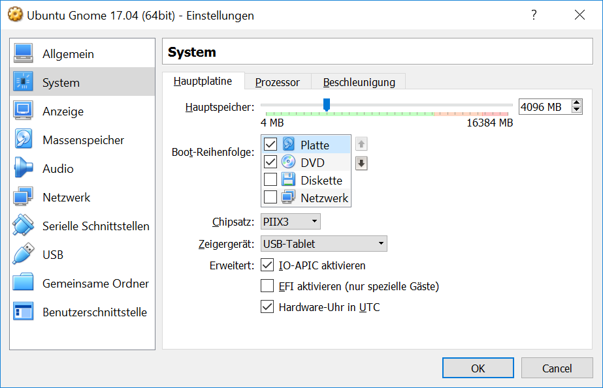Image resolution: width=603 pixels, height=388 pixels.
Task: Select the Diskette row label in boot order
Action: (x=321, y=180)
